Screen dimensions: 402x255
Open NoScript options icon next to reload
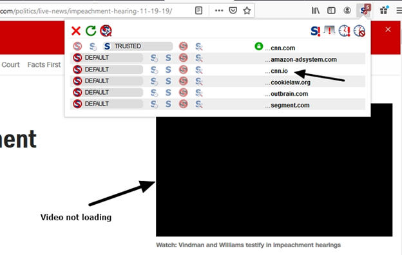click(106, 31)
